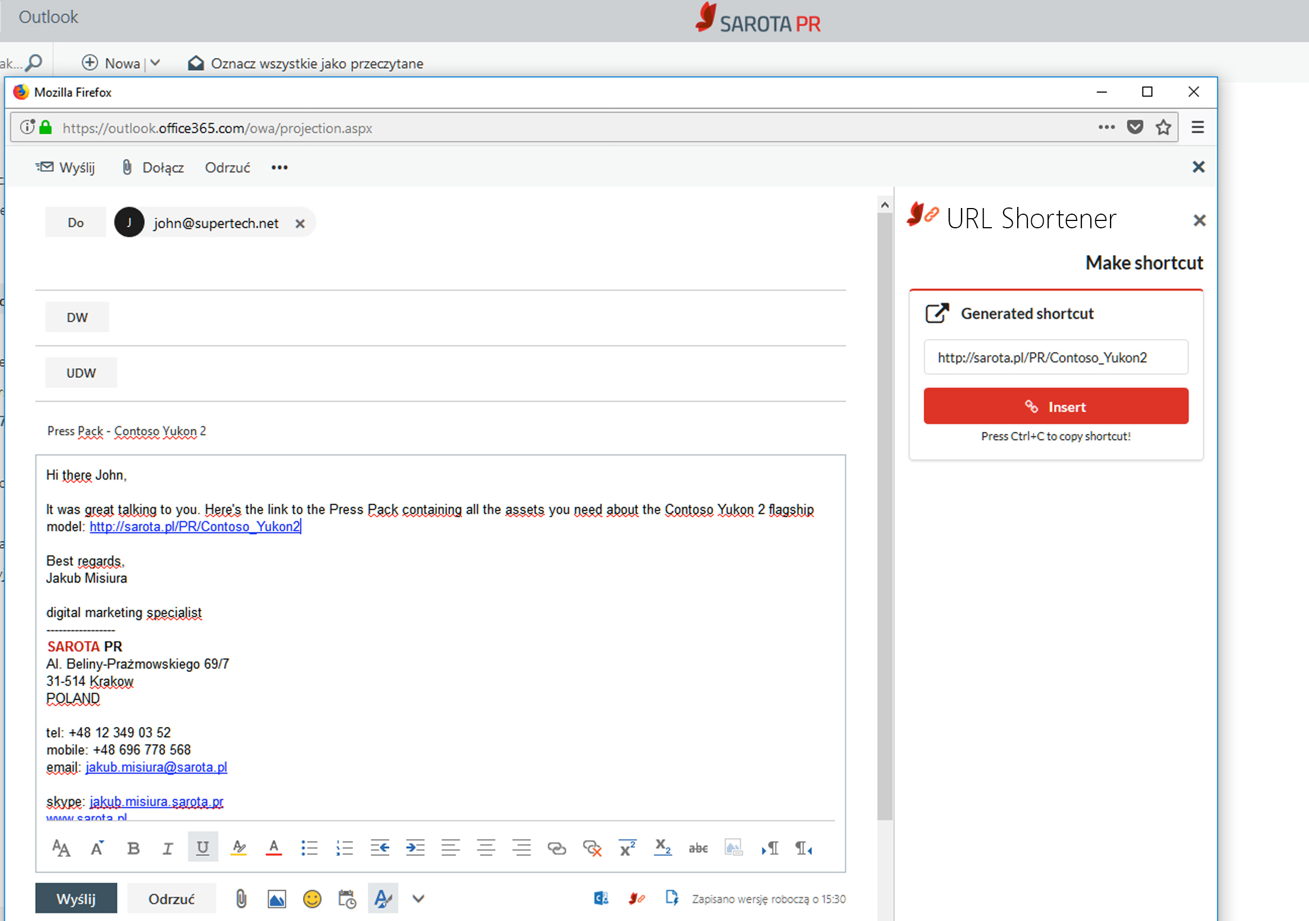1309x921 pixels.
Task: Open the Sarota URL Shortener add-in icon
Action: coord(637,898)
